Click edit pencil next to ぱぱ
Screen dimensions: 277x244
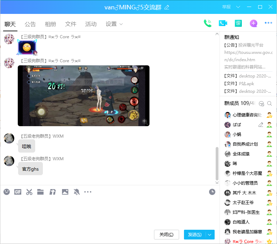coord(261,125)
